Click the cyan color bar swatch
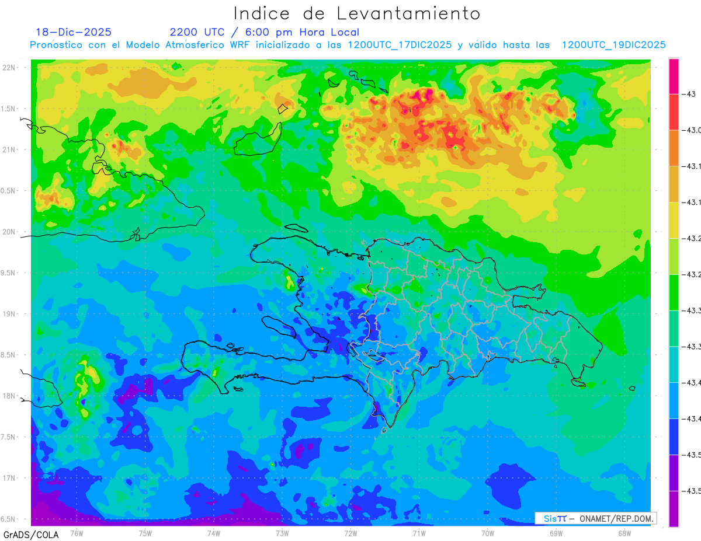Image resolution: width=701 pixels, height=541 pixels. click(x=674, y=365)
